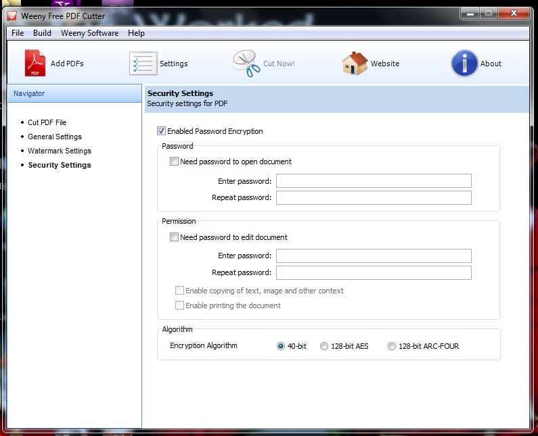Open General Settings in Navigator

[54, 137]
